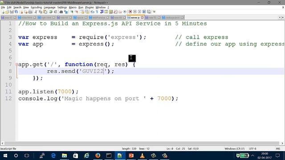
Task: Open the Search menu
Action: click(x=17, y=8)
